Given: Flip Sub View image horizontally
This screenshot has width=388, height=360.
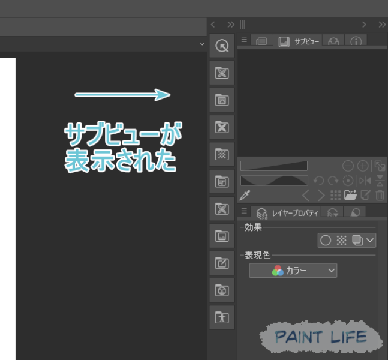Looking at the screenshot, I should click(365, 181).
